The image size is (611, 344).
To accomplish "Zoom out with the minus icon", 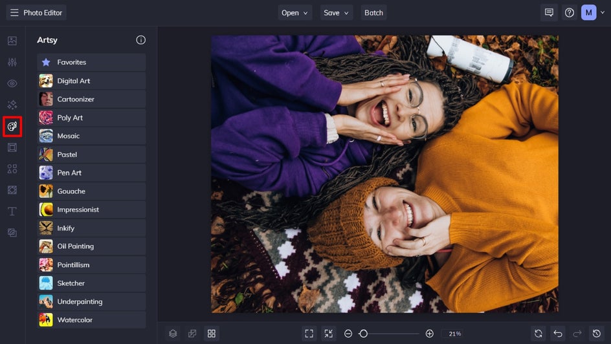I will pyautogui.click(x=348, y=334).
